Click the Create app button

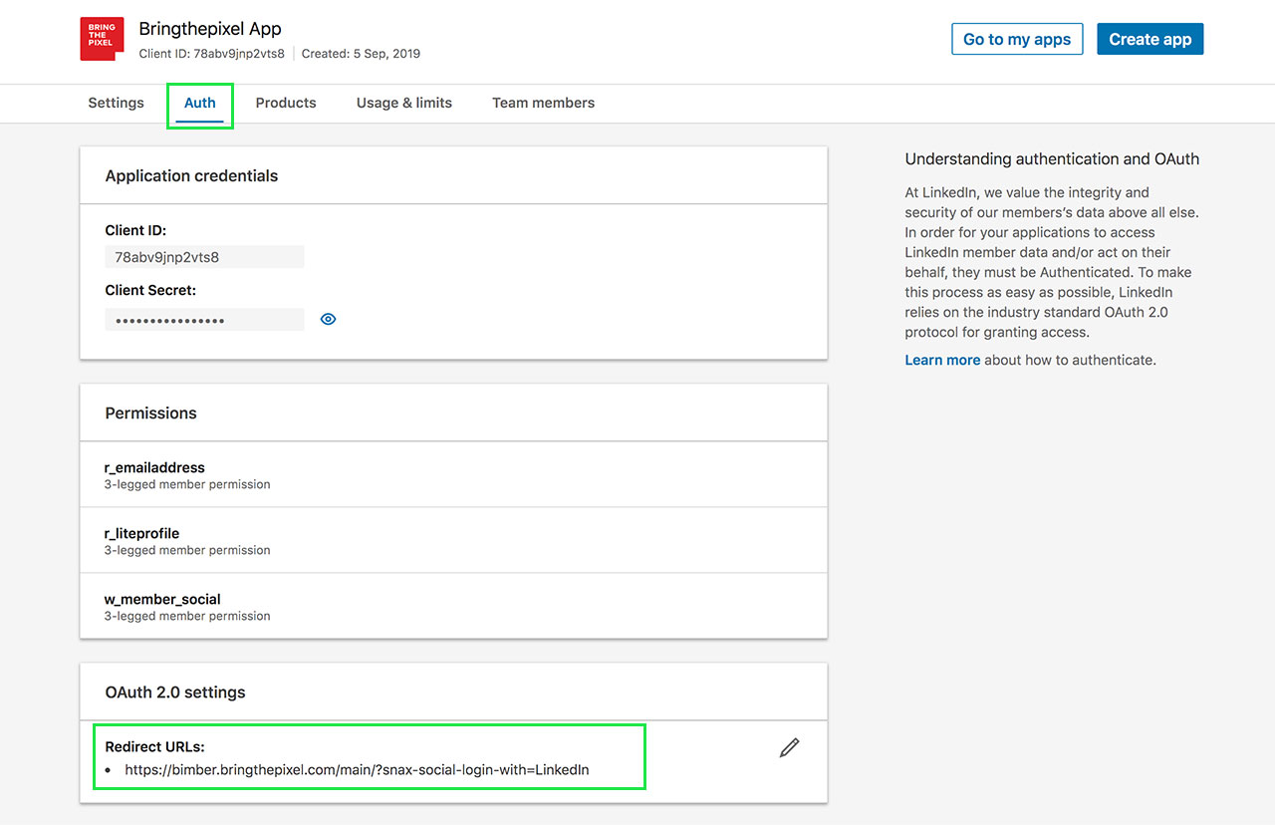pyautogui.click(x=1150, y=39)
